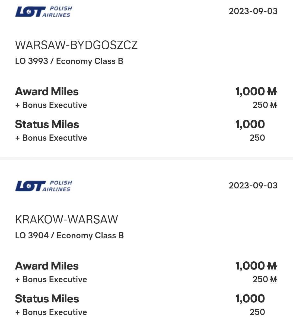Viewport: 293px width, 324px height.
Task: Click the LOT Polish Airlines logo on the Krakow-Warsaw entry
Action: tap(44, 186)
